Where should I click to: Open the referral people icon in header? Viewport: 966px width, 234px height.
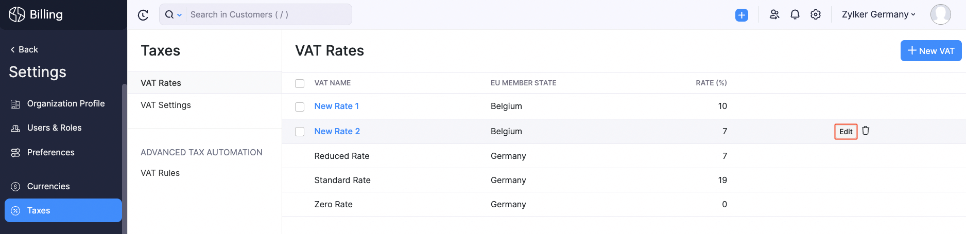click(774, 14)
